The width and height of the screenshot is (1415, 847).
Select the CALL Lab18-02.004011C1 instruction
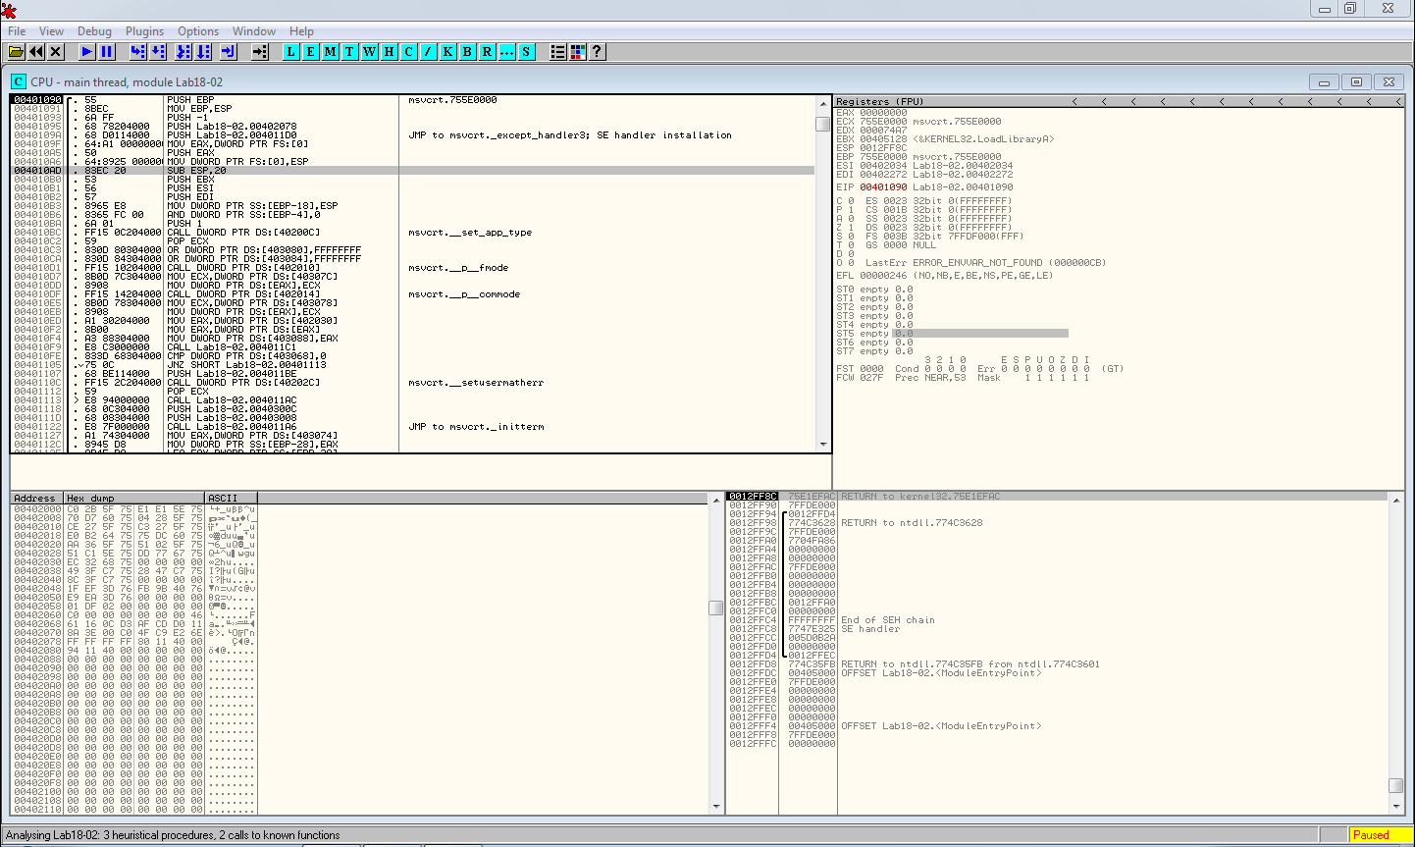pos(412,347)
